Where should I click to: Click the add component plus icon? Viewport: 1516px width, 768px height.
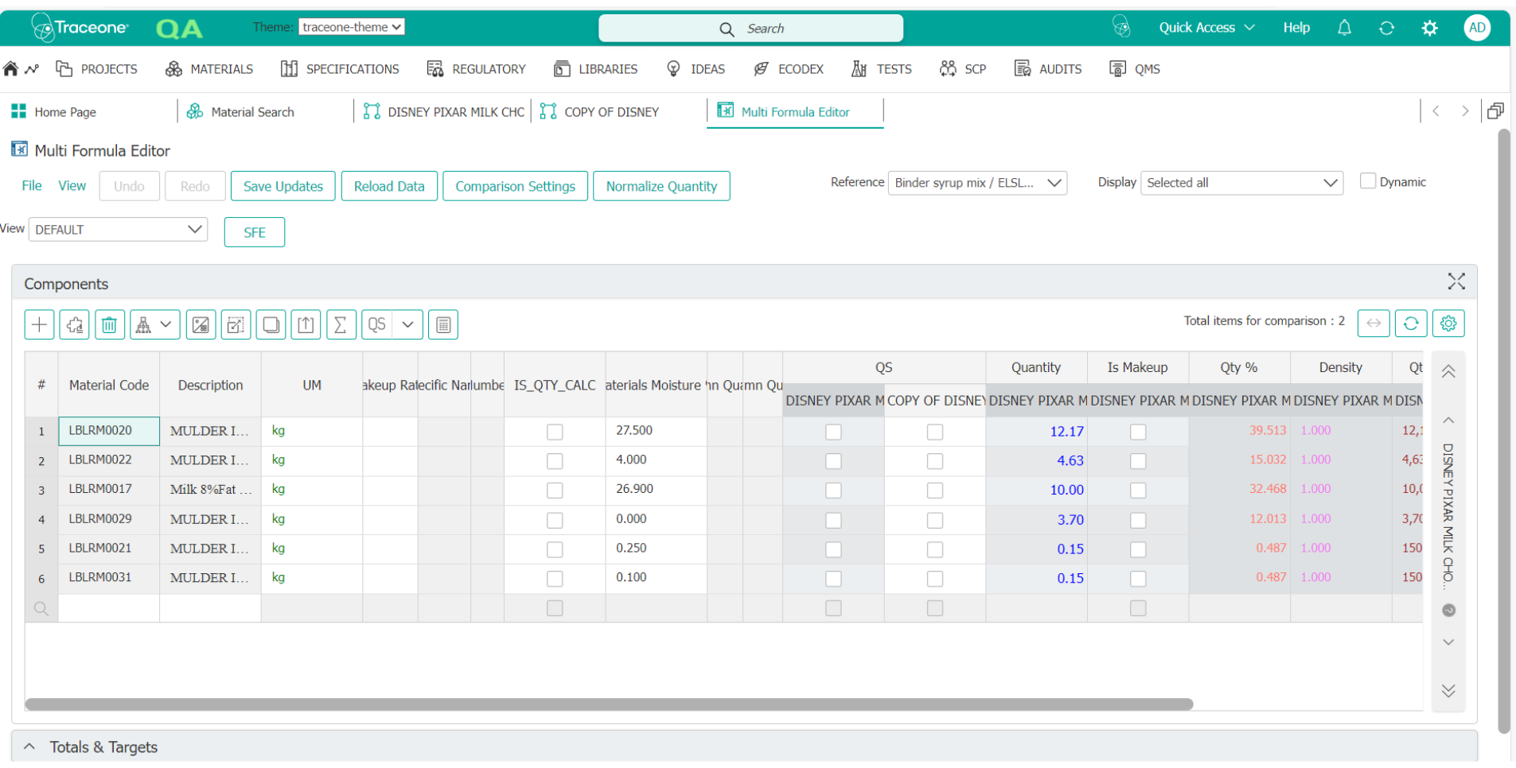point(39,324)
